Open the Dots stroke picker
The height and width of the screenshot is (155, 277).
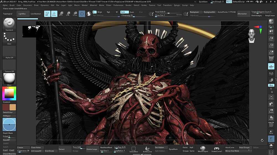tap(9, 38)
